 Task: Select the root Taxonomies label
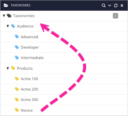pos(24,16)
